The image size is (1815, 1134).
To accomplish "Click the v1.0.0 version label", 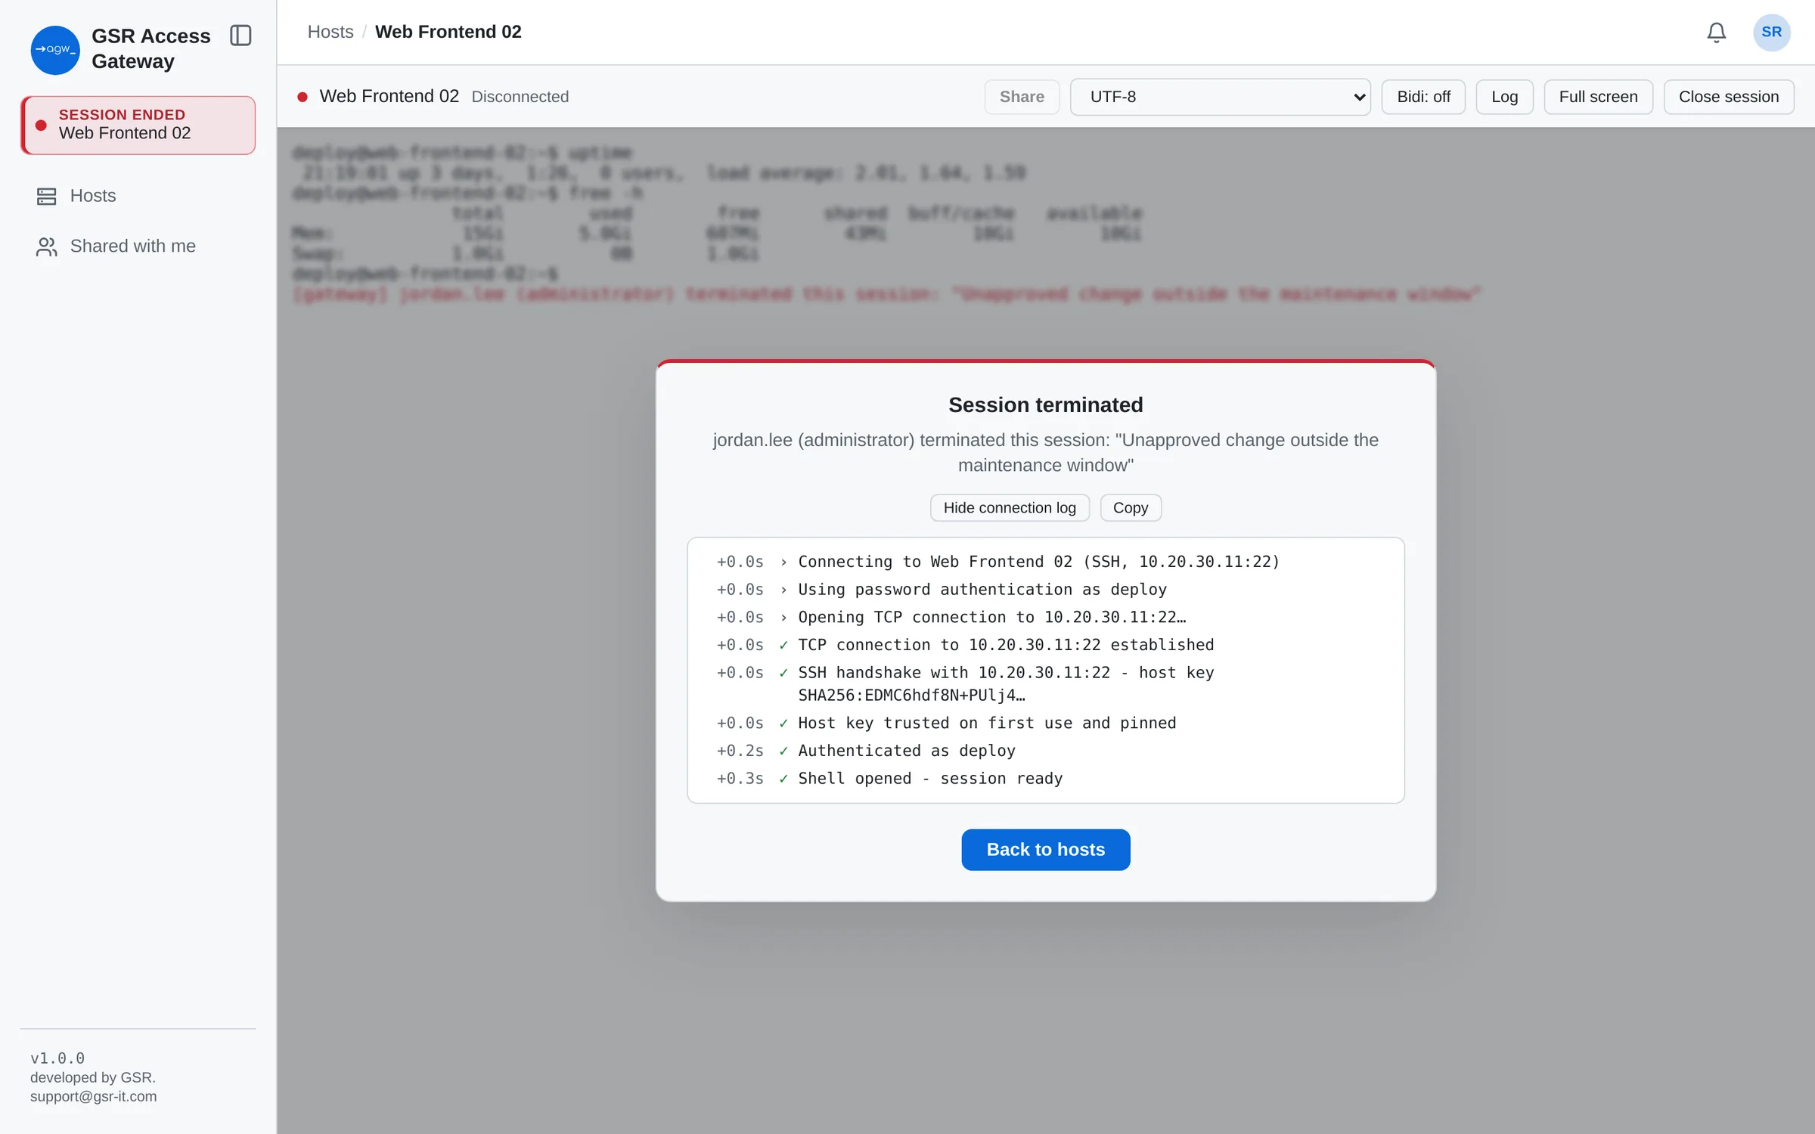I will tap(57, 1058).
